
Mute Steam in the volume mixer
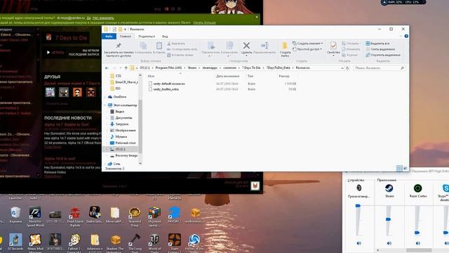pyautogui.click(x=389, y=243)
